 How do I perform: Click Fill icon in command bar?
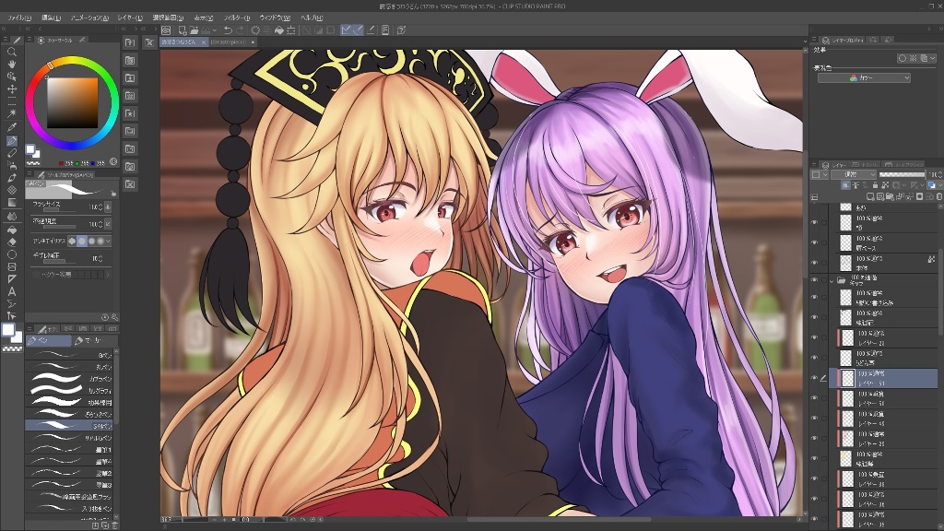[279, 30]
